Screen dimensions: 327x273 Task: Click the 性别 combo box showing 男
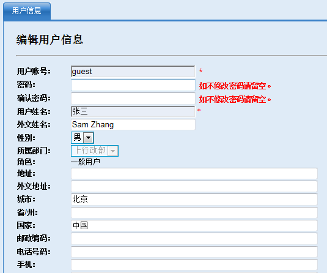click(x=83, y=138)
